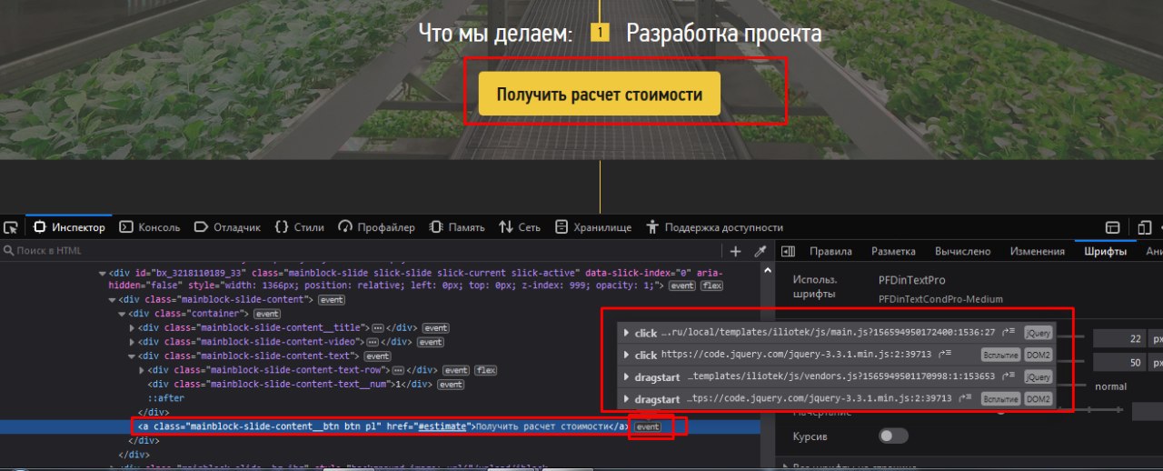Click the Получить расчет стоимости button

click(x=600, y=94)
